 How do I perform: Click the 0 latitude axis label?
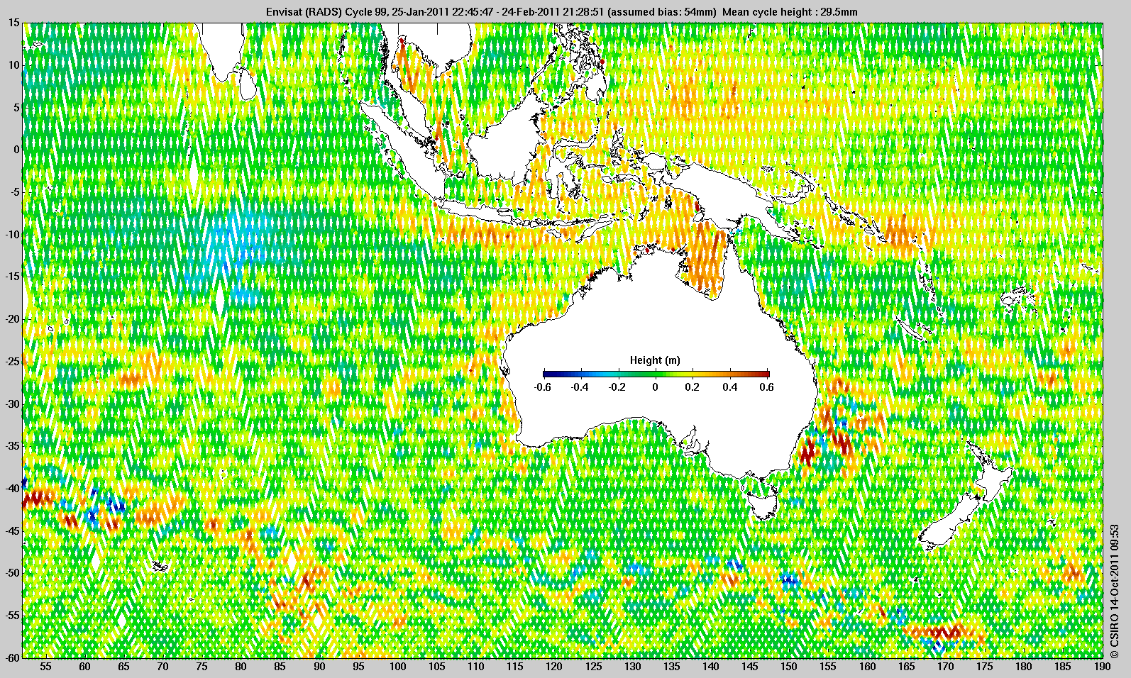pos(16,150)
